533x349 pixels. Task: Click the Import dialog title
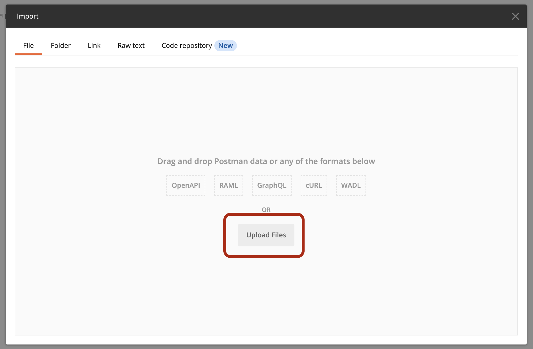click(28, 16)
